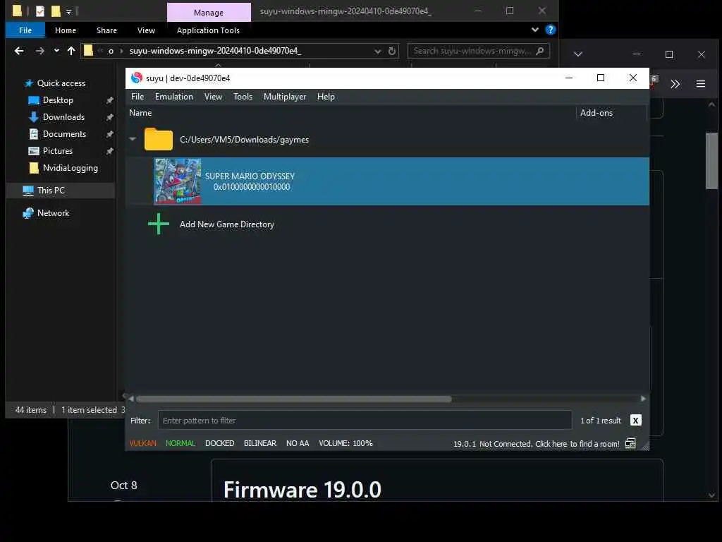Expand the Explorer ribbon with chevron

pyautogui.click(x=534, y=30)
